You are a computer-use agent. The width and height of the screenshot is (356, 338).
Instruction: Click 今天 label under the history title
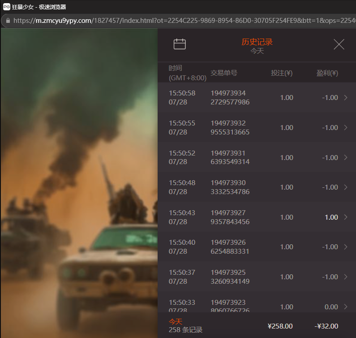pyautogui.click(x=257, y=51)
